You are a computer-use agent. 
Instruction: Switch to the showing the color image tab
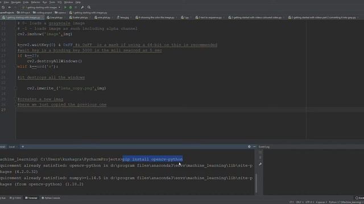[x=156, y=18]
